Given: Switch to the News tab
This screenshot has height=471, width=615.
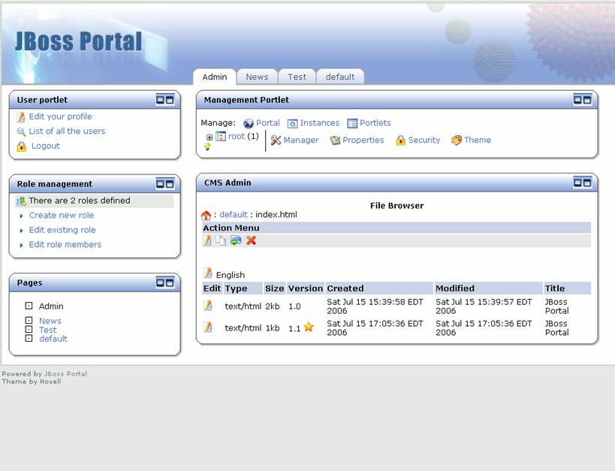Looking at the screenshot, I should (257, 77).
